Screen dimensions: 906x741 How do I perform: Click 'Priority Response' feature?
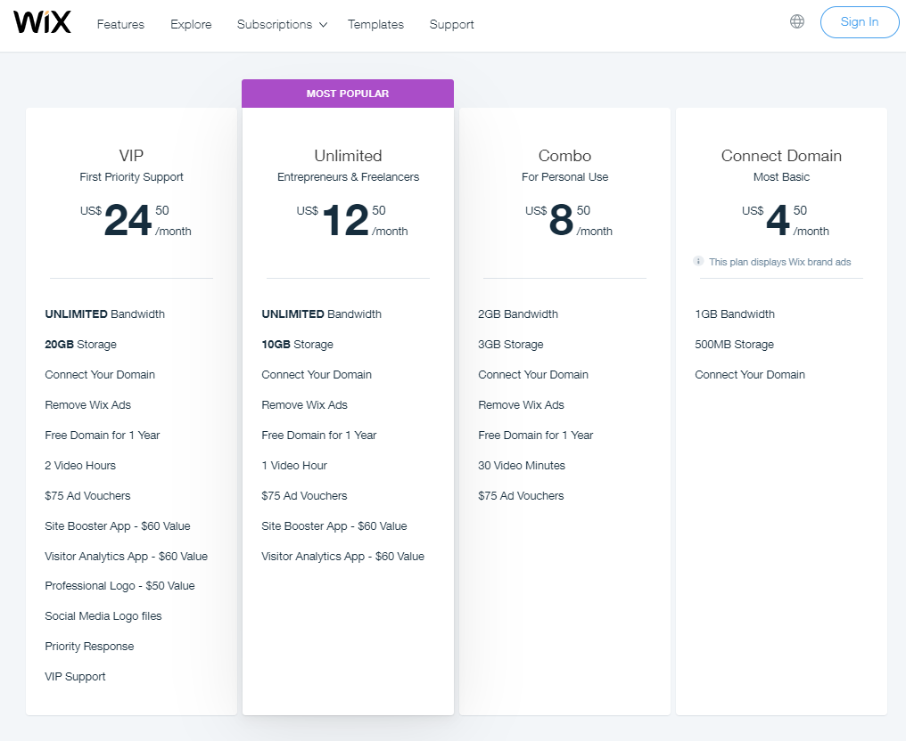(x=89, y=647)
